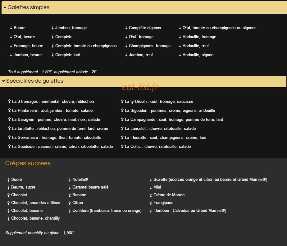Select the 'Jambon, œuf' item
This screenshot has height=246, width=287.
pos(141,55)
